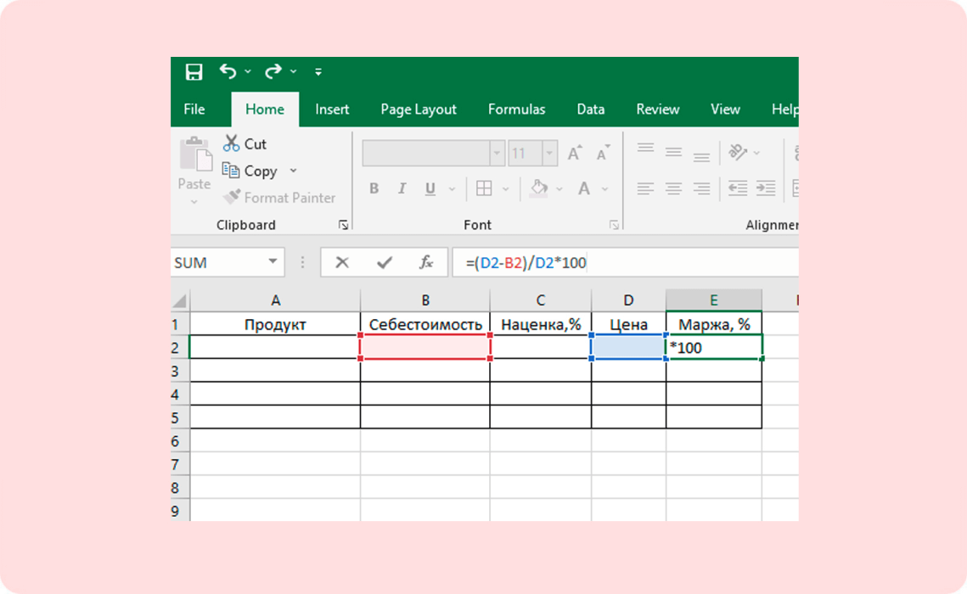Open Font settings dialog launcher

[614, 225]
